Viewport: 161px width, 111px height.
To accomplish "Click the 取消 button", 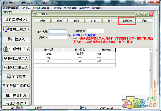I will point(94,21).
